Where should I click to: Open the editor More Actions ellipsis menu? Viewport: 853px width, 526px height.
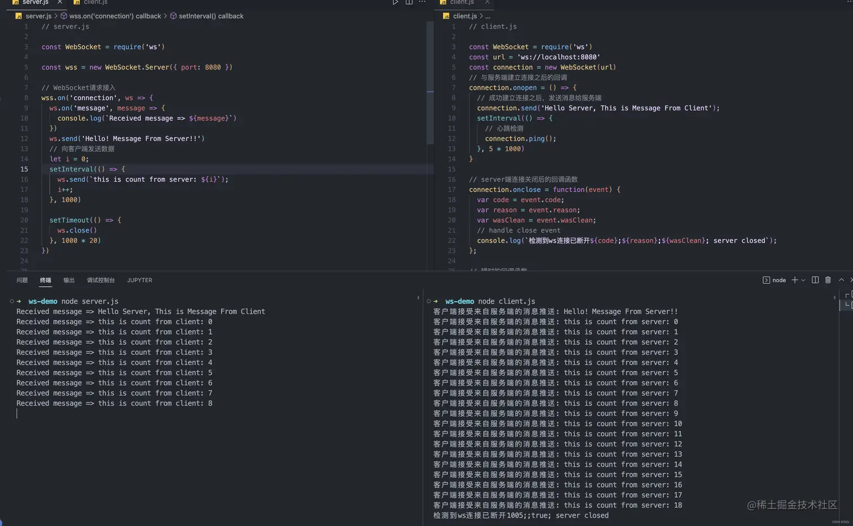(x=422, y=2)
